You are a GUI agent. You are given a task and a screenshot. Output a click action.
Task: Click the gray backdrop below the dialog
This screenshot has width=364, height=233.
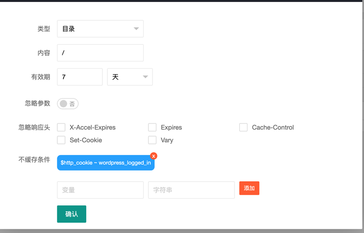[x=194, y=231]
